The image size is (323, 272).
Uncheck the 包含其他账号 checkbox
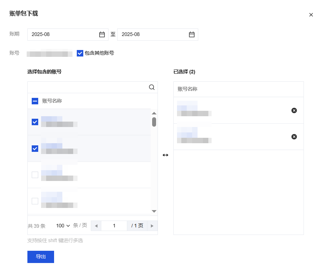click(80, 53)
